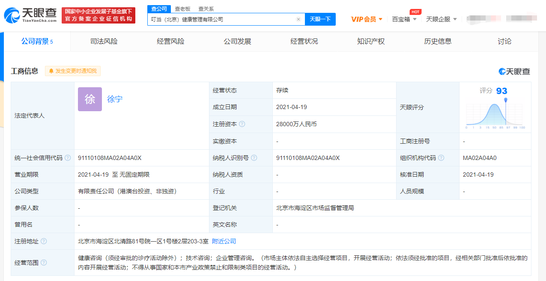This screenshot has width=546, height=281.
Task: Click the purple 徐 avatar thumbnail
Action: pyautogui.click(x=90, y=99)
